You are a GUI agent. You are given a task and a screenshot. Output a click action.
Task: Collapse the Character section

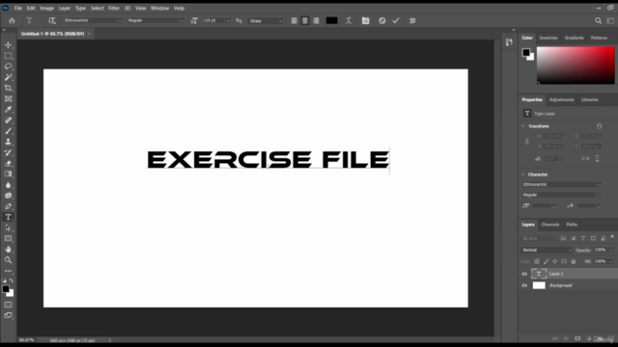[523, 174]
